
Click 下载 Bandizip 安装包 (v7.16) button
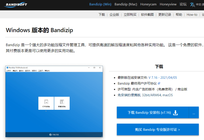(x=153, y=113)
